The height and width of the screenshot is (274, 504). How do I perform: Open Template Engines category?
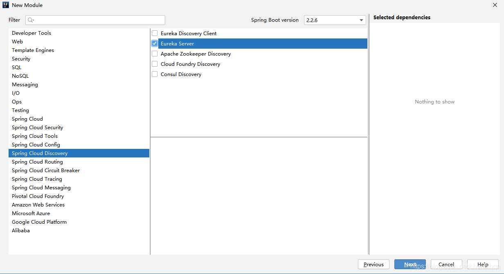(x=79, y=50)
